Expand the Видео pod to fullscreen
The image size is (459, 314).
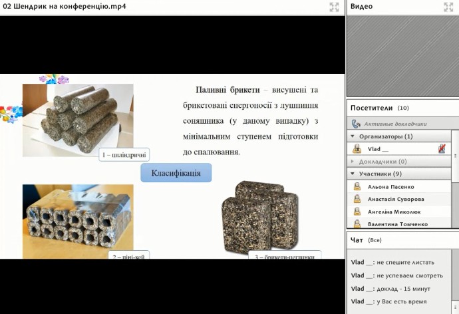click(448, 7)
